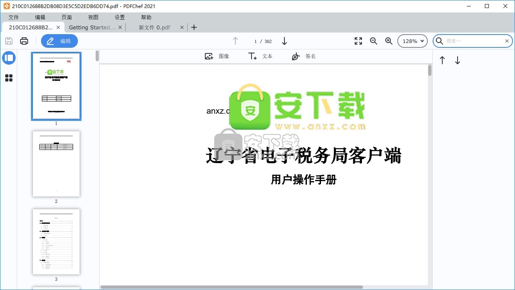Click the Save disk icon
Viewport: 515px width, 290px height.
[9, 41]
